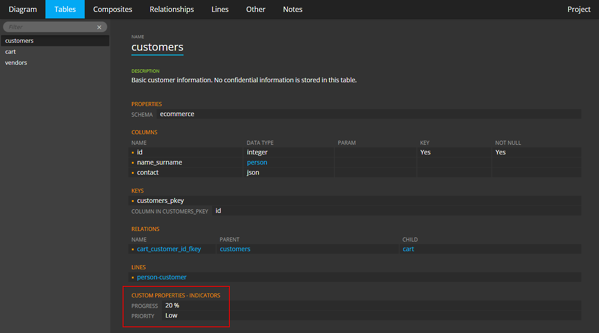Click the Project menu item

pos(579,9)
